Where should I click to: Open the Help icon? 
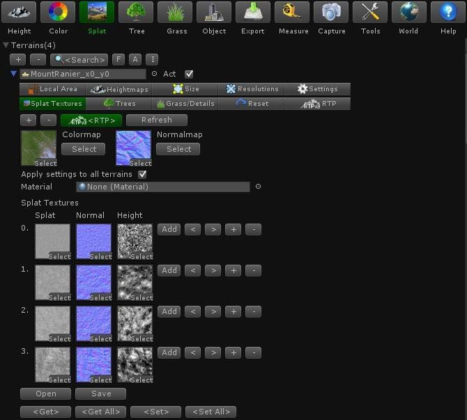pos(448,13)
